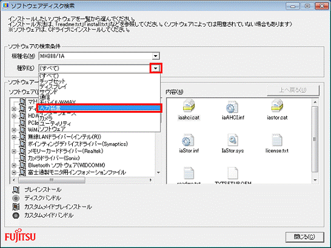This screenshot has height=248, width=331.
Task: Select the iaAHCI.inf file icon
Action: [232, 107]
